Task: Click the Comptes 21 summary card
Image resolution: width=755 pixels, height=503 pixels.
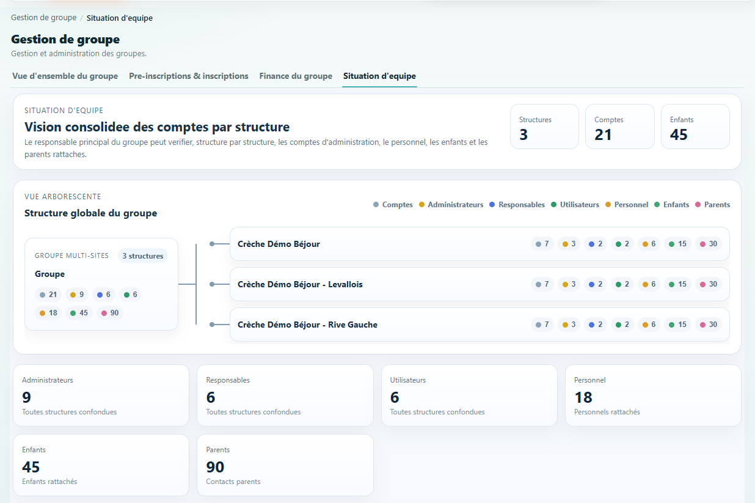Action: pyautogui.click(x=619, y=127)
